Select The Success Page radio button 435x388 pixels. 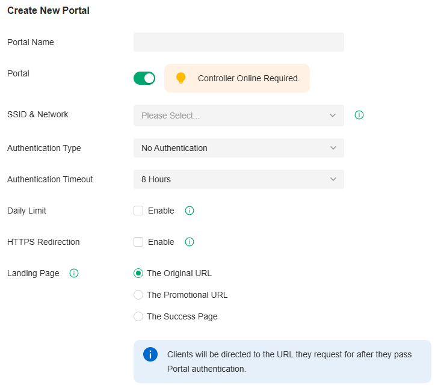point(138,316)
